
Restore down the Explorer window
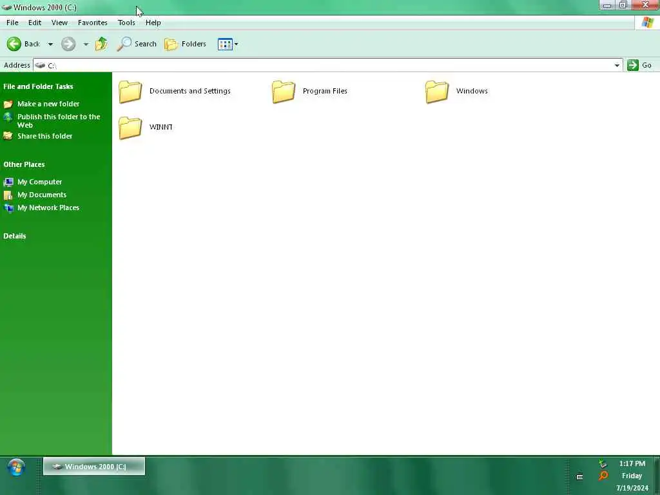click(x=623, y=5)
